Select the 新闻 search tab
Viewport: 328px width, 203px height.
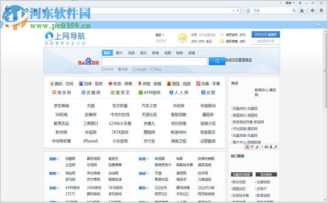click(x=155, y=53)
